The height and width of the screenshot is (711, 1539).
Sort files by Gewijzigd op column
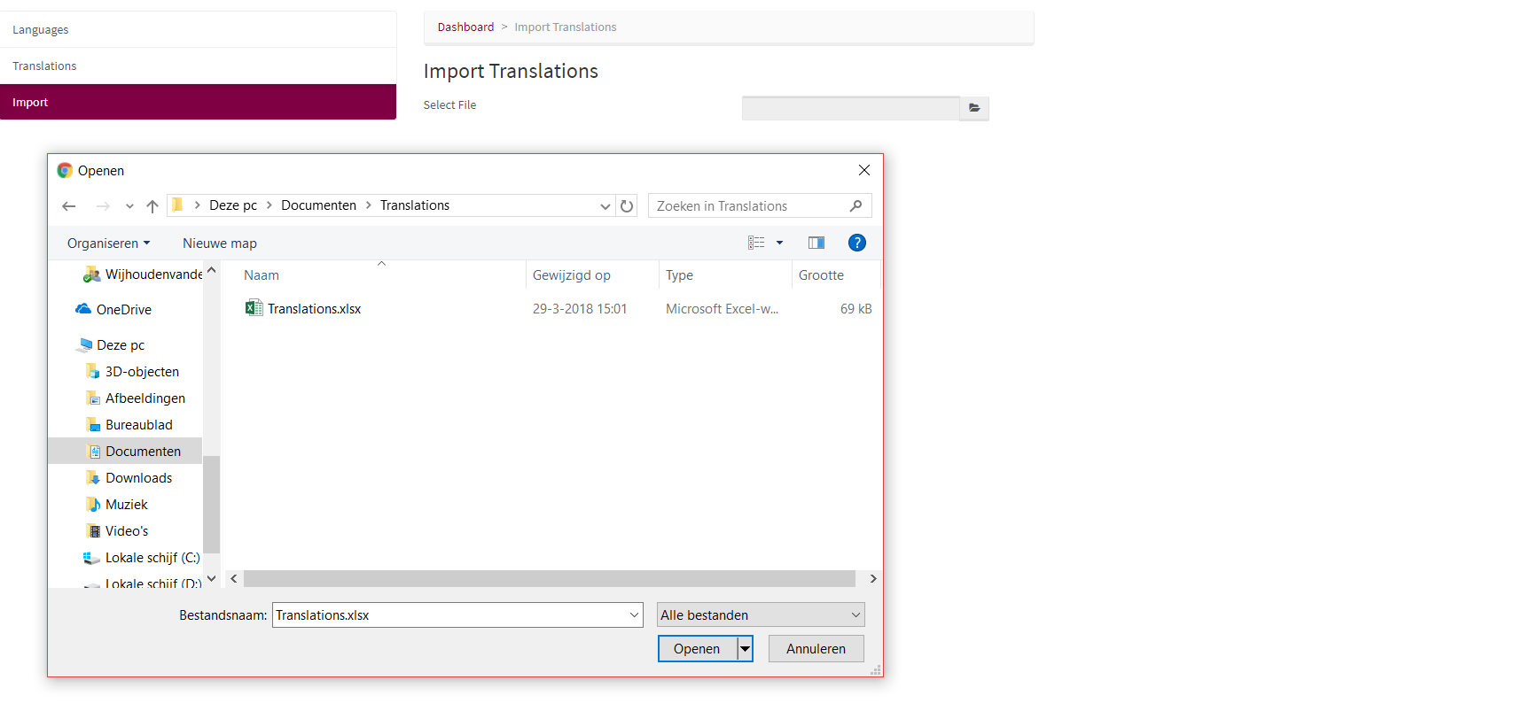tap(572, 275)
